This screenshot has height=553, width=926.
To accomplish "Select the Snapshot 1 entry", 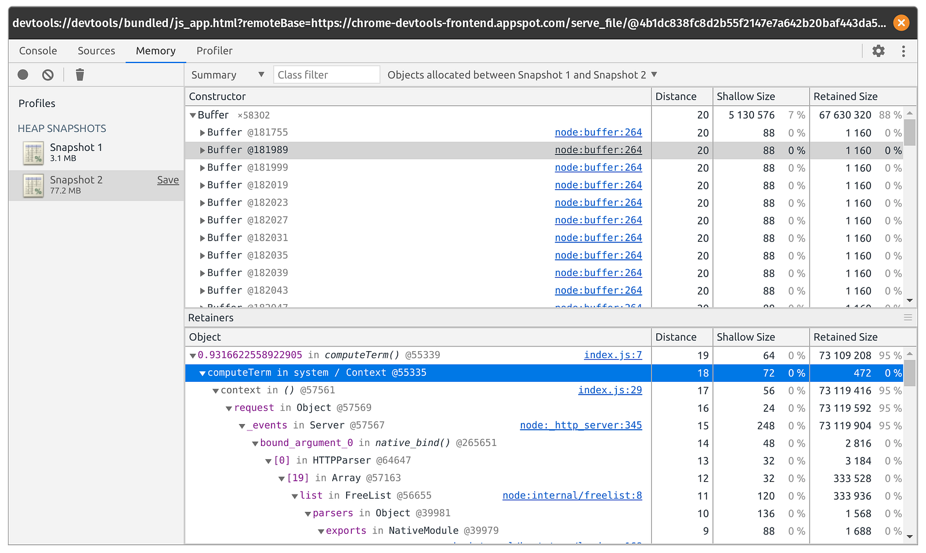I will point(97,153).
